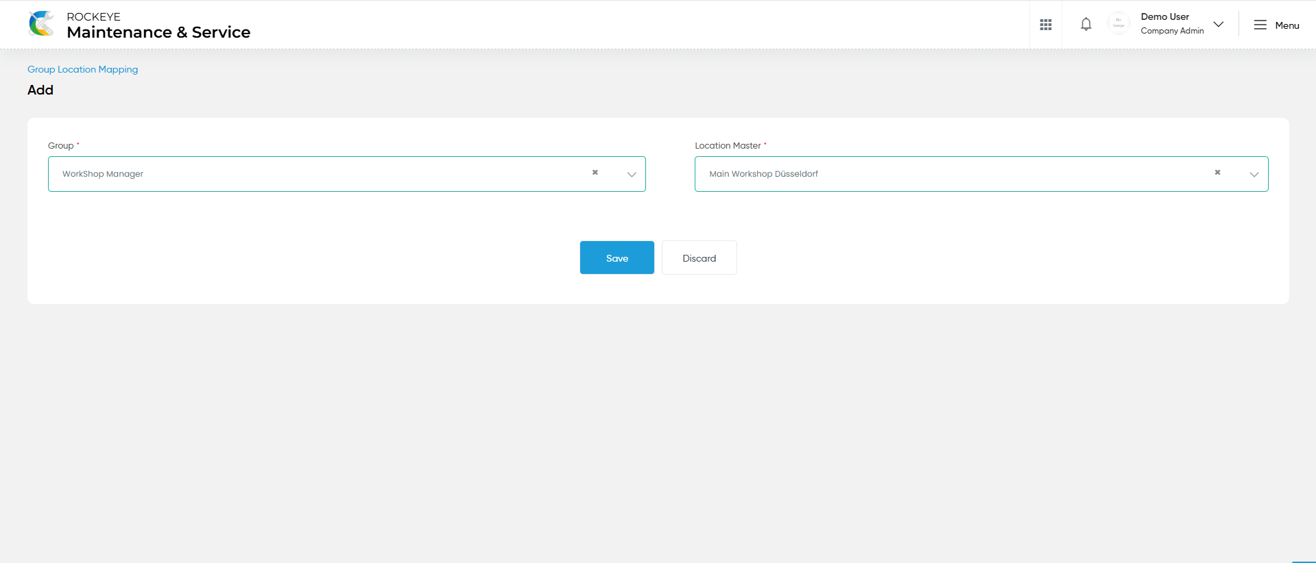Expand the Location Master dropdown arrow
This screenshot has width=1316, height=563.
[1254, 175]
